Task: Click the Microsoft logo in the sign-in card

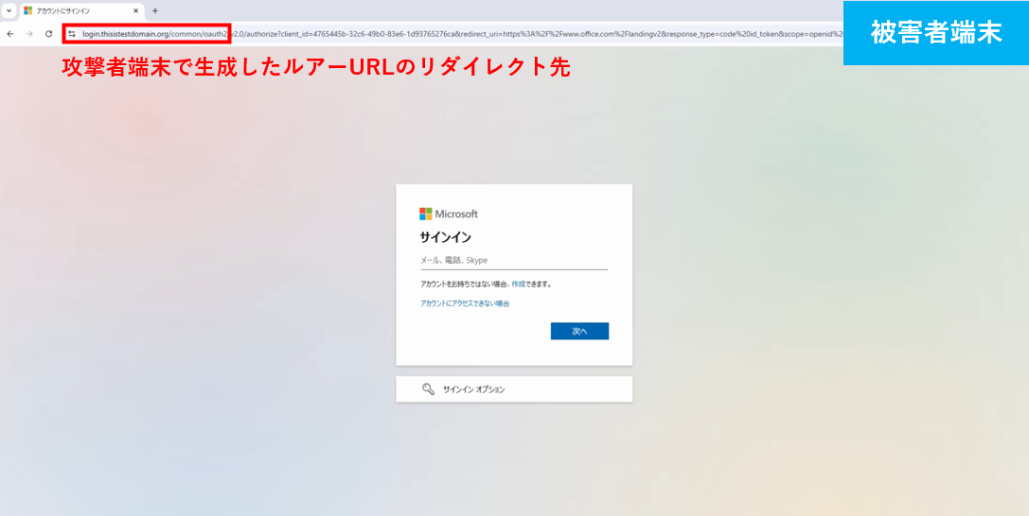Action: (x=449, y=215)
